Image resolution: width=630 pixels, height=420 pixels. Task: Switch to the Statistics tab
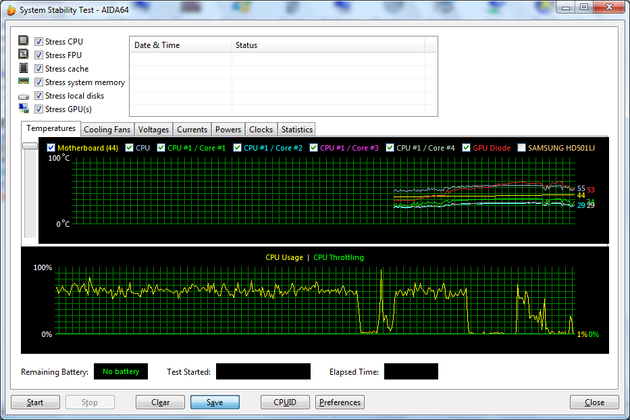click(x=296, y=130)
